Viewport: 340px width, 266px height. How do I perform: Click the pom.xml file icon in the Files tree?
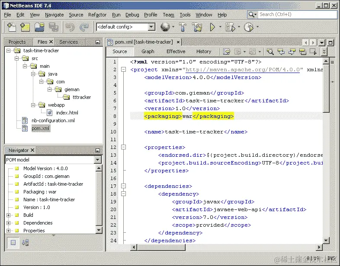point(25,128)
